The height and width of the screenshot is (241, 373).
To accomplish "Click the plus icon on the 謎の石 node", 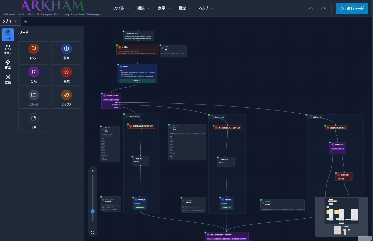I will 121,67.
